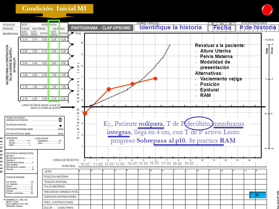Click the 'HORAS DE REGISTRO' axis label

tap(66, 160)
